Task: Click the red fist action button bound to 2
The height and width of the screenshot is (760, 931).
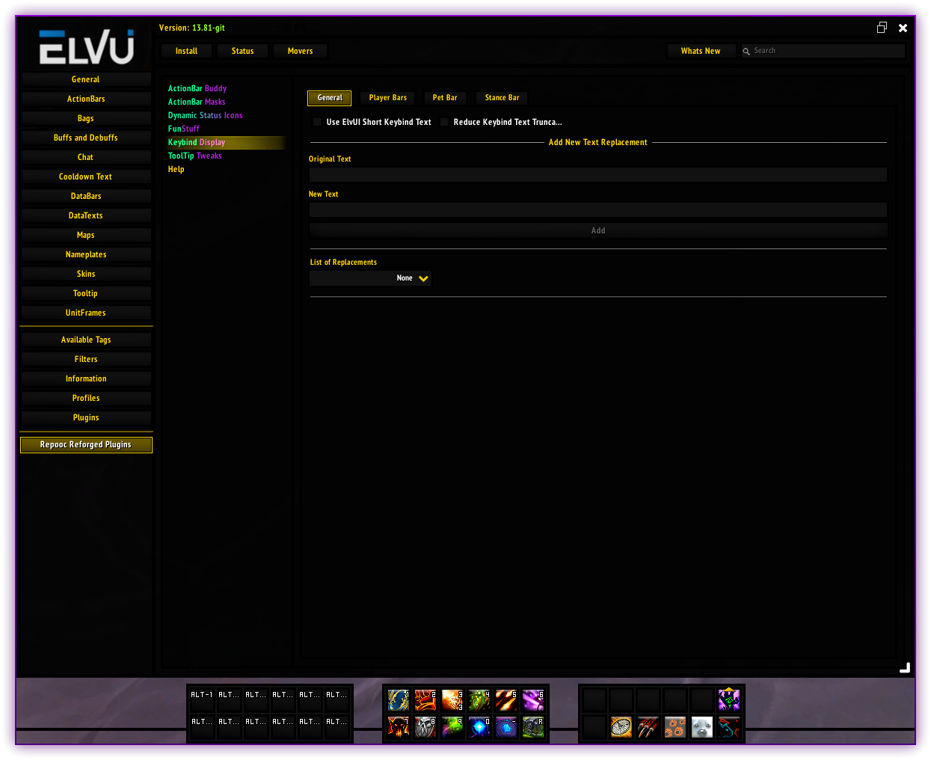Action: 425,700
